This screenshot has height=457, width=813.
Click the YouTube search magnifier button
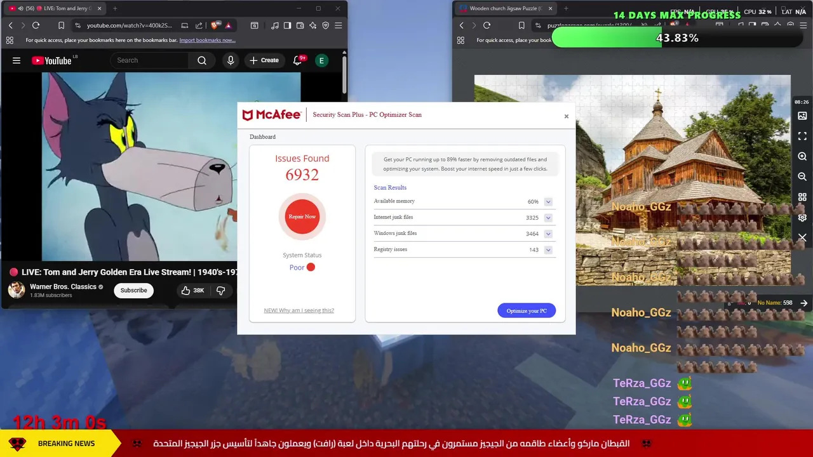pyautogui.click(x=202, y=60)
